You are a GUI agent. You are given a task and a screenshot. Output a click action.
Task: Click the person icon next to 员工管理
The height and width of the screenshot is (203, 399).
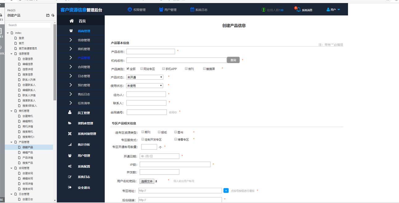(x=70, y=112)
